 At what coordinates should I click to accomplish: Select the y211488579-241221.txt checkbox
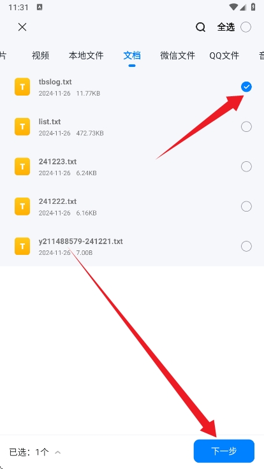coord(246,247)
